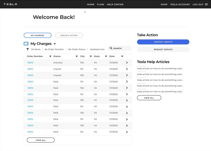Click the arrow on the last table row
Image resolution: width=211 pixels, height=151 pixels.
[127, 132]
